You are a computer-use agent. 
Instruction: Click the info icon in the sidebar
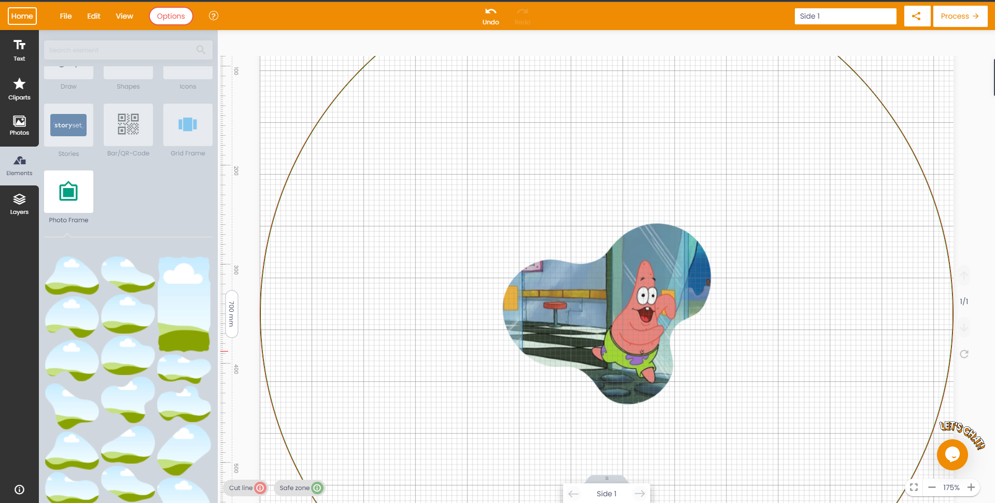[x=19, y=490]
